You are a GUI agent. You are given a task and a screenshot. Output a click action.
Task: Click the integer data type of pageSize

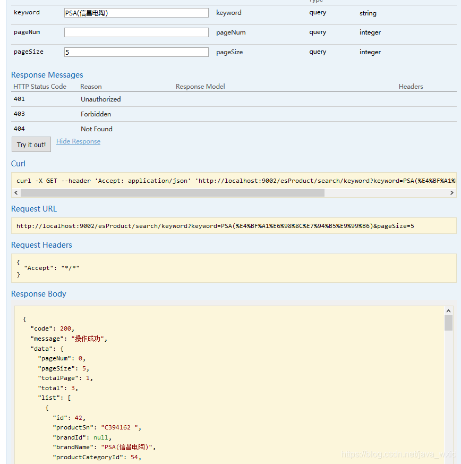click(370, 53)
